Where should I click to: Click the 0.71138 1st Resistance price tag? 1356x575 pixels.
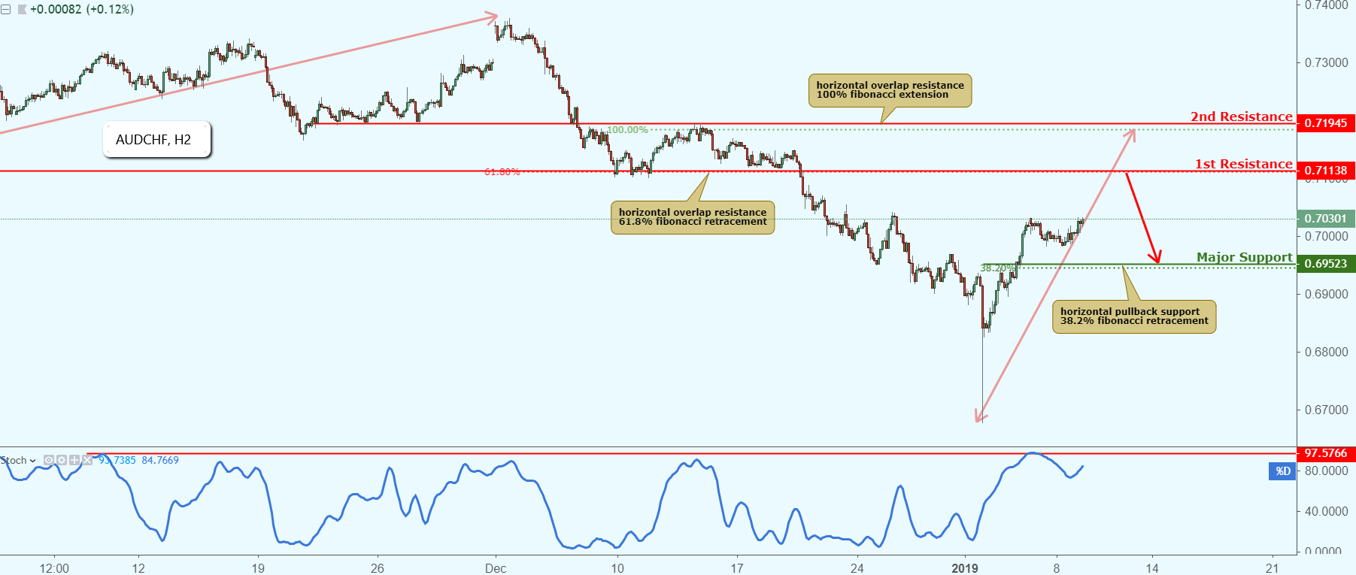pyautogui.click(x=1326, y=171)
